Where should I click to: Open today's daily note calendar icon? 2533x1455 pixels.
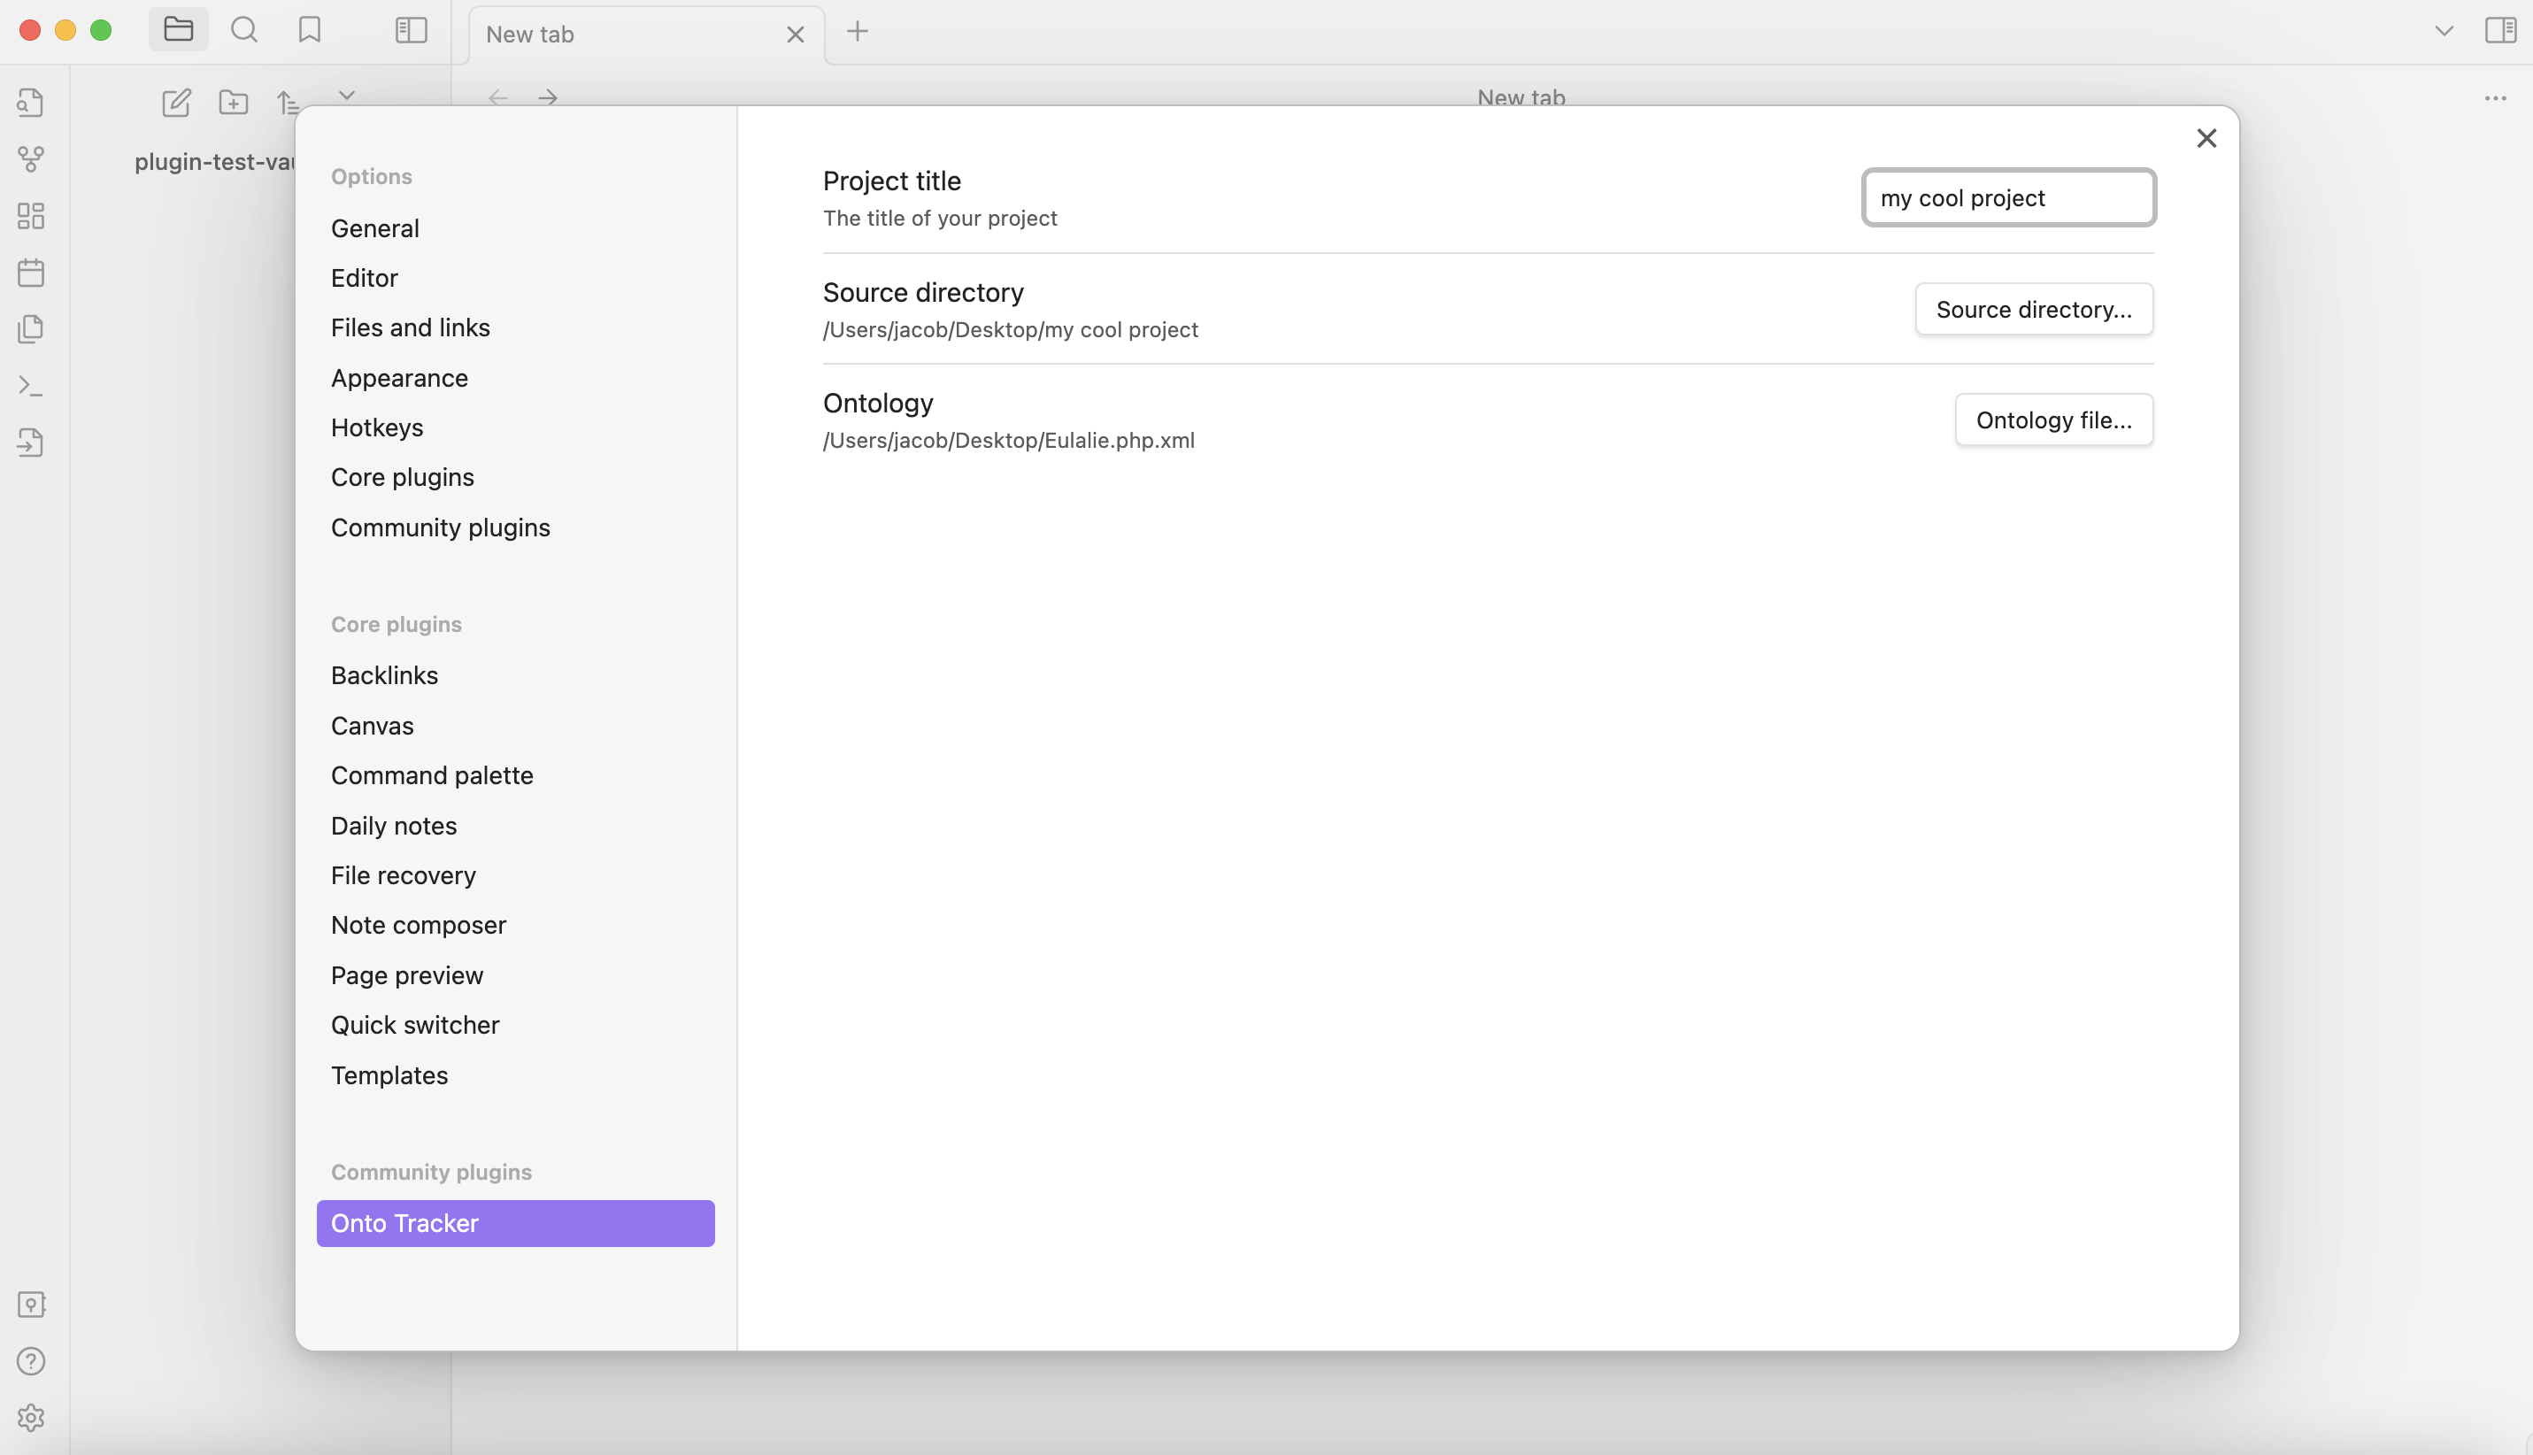coord(31,273)
